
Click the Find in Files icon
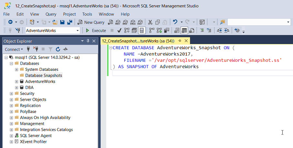222,22
